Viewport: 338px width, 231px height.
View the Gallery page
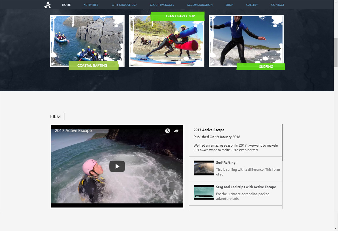tap(252, 5)
